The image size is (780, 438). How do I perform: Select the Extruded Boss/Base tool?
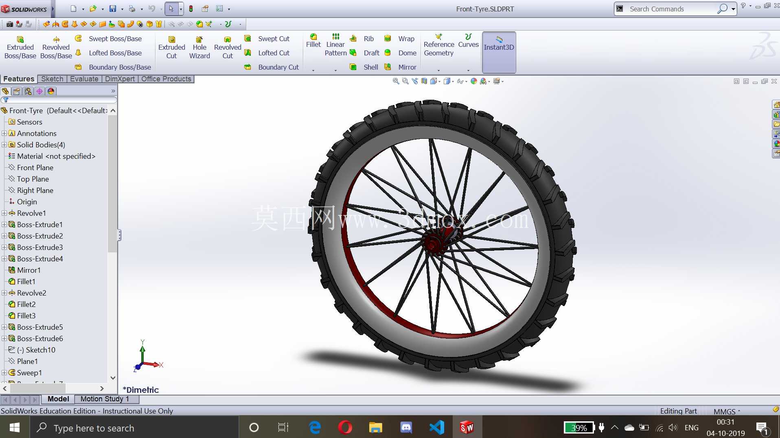pyautogui.click(x=20, y=48)
